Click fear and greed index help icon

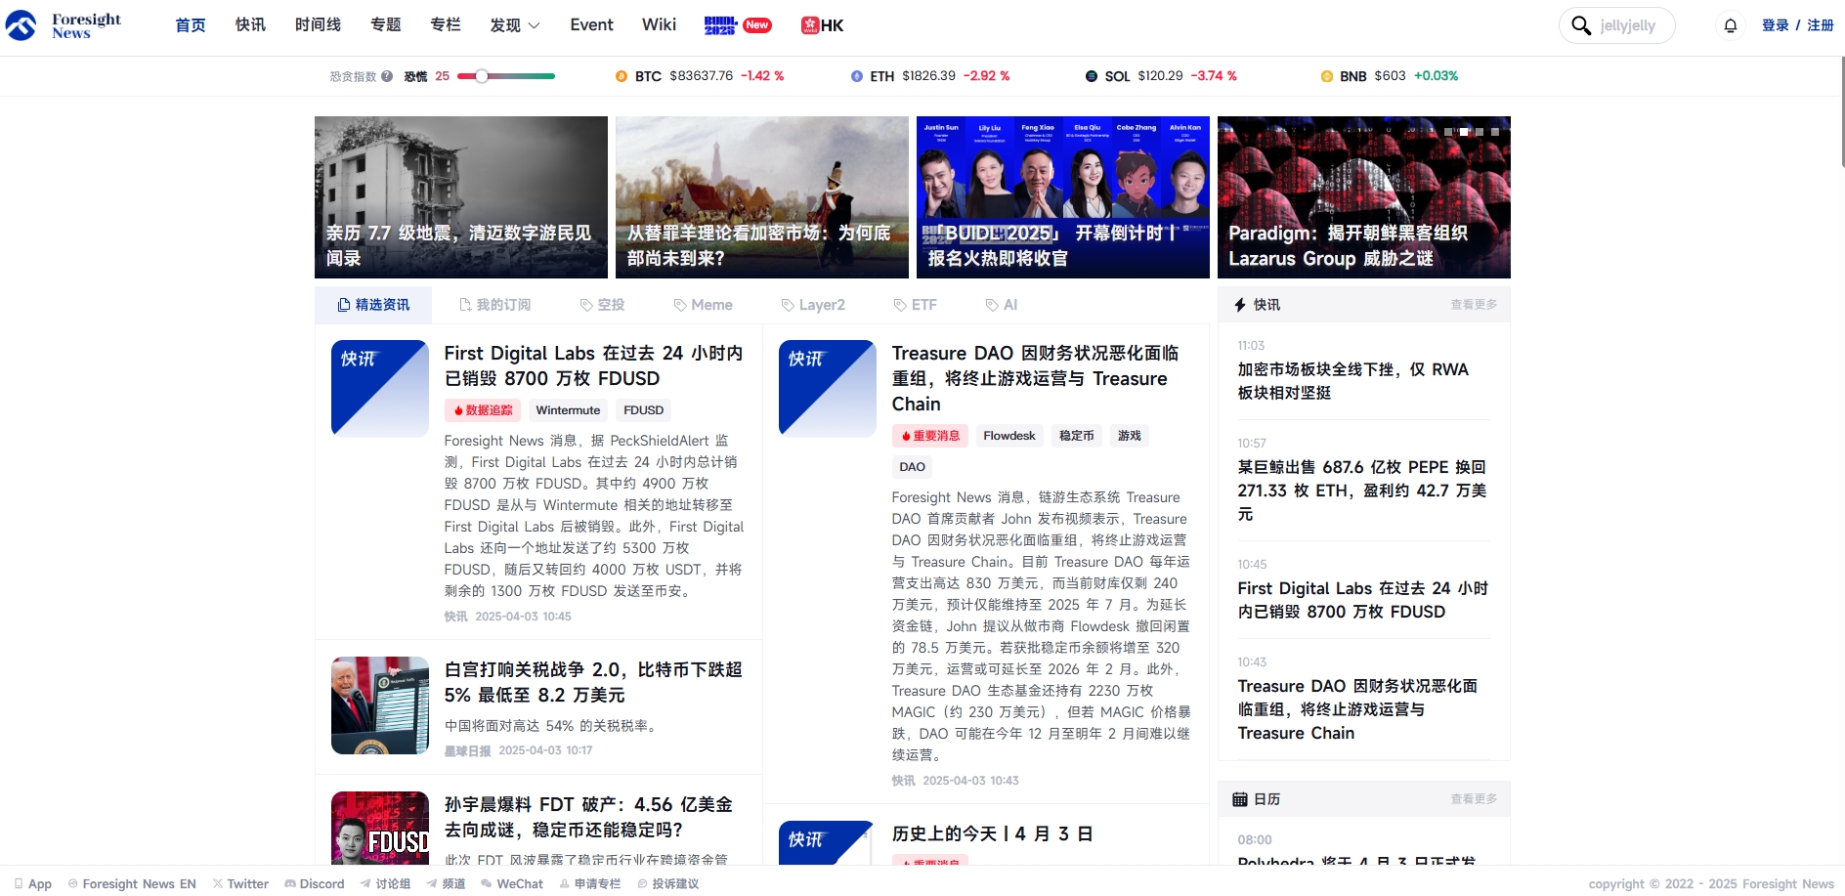[x=387, y=76]
